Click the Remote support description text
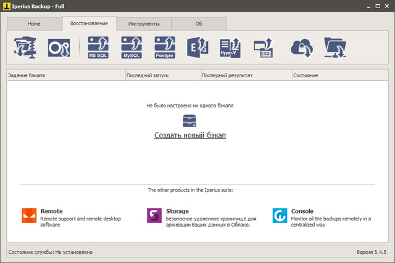Screen dimensions: 395x263 click(x=81, y=222)
